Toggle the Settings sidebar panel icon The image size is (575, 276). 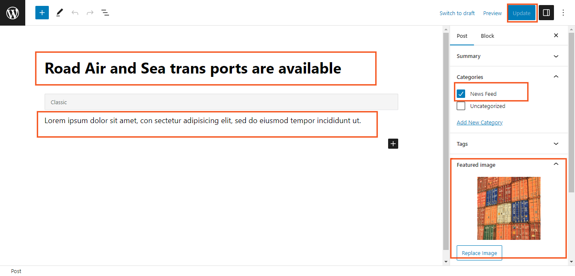(x=546, y=13)
